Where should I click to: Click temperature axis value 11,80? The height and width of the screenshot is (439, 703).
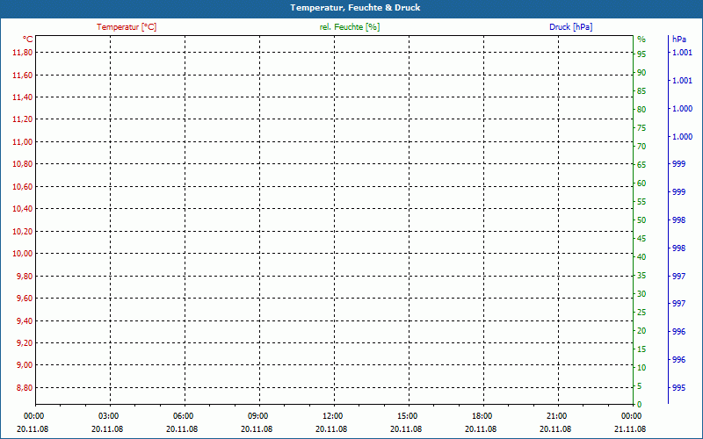pyautogui.click(x=23, y=53)
